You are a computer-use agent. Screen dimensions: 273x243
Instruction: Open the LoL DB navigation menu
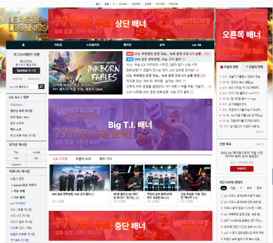pos(196,45)
